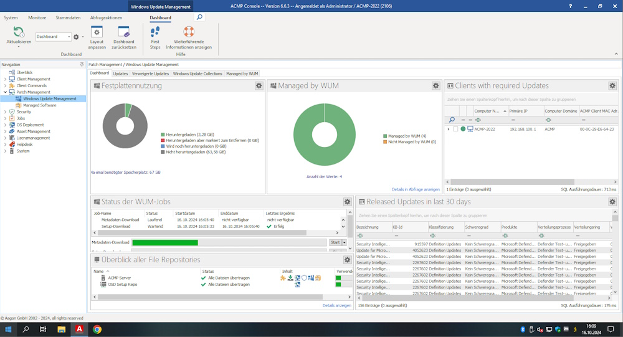
Task: Sort by Klassifizierung column header
Action: [x=446, y=227]
